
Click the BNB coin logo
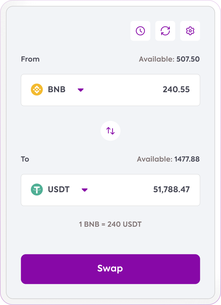(37, 89)
